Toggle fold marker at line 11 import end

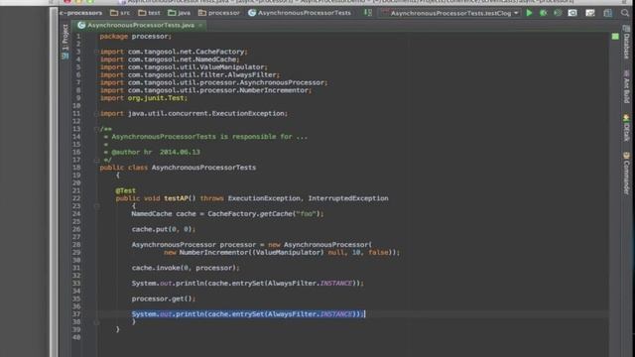(x=96, y=114)
